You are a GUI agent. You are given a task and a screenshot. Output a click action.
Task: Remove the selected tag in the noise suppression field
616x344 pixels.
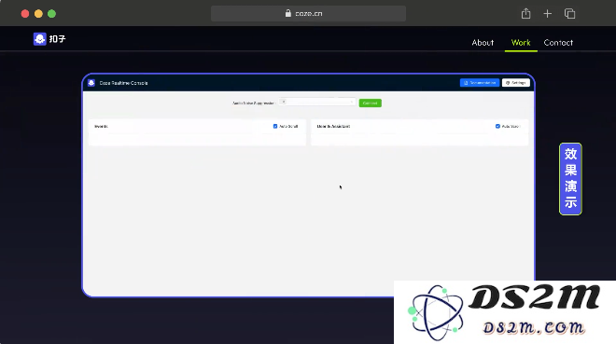[x=284, y=102]
